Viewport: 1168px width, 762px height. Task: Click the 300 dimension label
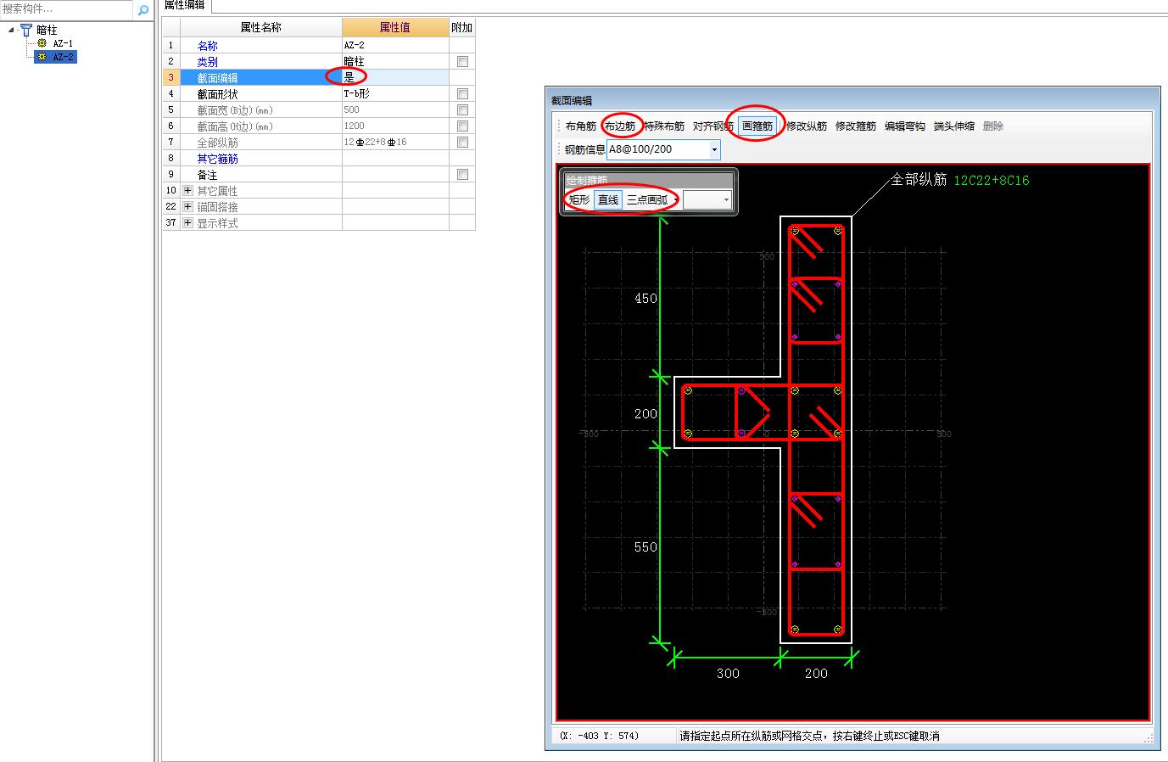pos(728,674)
